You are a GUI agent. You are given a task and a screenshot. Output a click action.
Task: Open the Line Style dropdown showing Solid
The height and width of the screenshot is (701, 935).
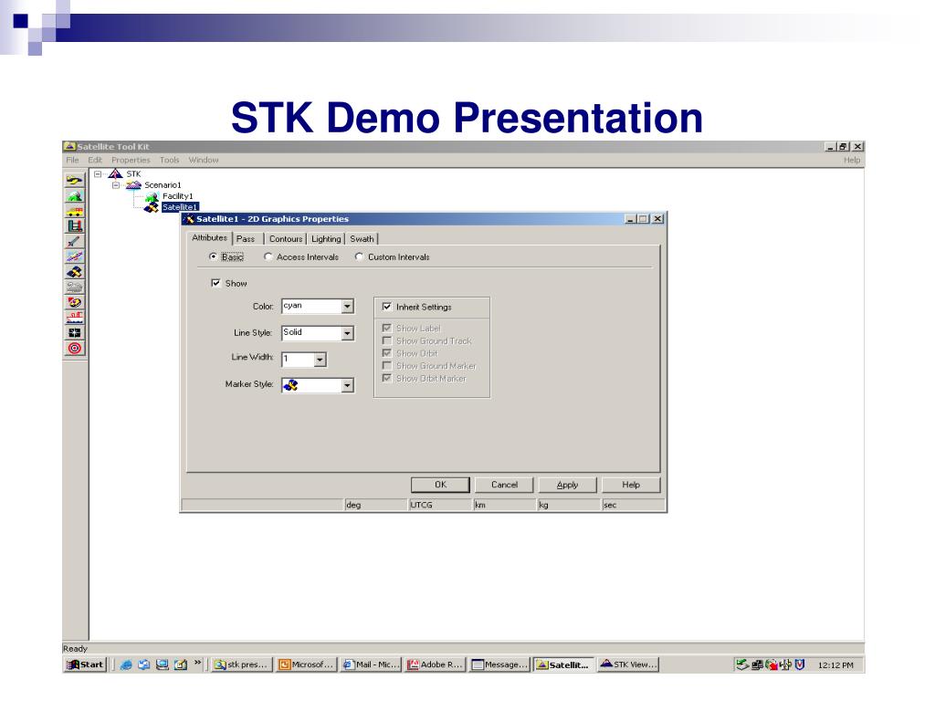(347, 333)
